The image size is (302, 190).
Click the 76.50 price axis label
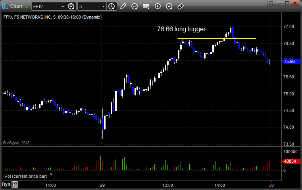click(x=289, y=44)
